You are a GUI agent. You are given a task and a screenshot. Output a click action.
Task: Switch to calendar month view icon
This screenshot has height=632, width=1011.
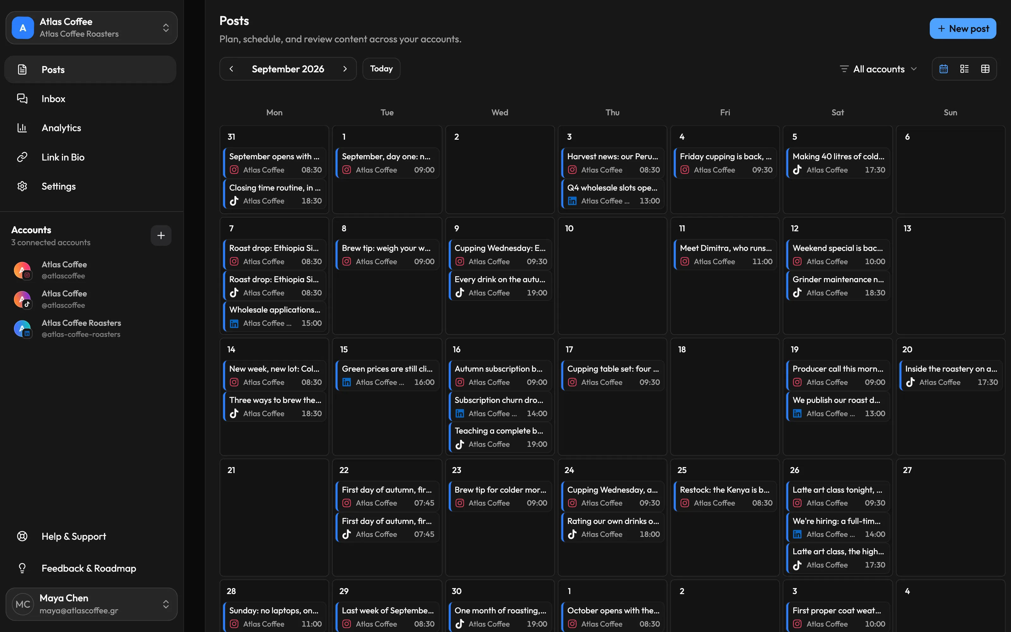943,69
